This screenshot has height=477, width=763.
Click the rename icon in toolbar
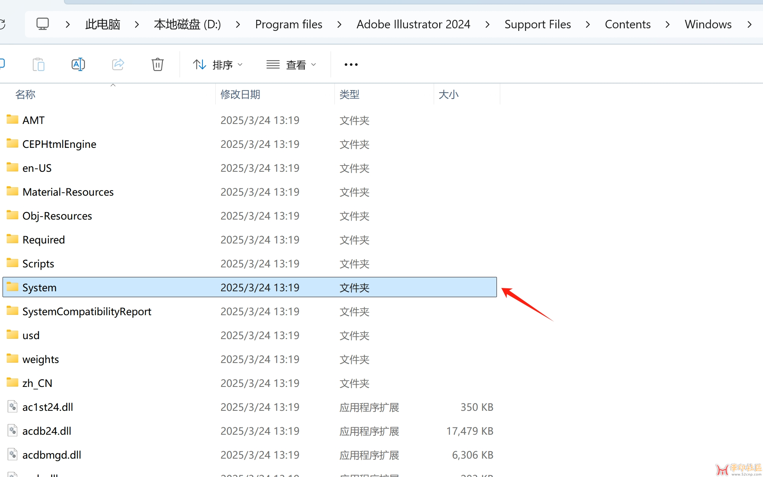(x=78, y=65)
